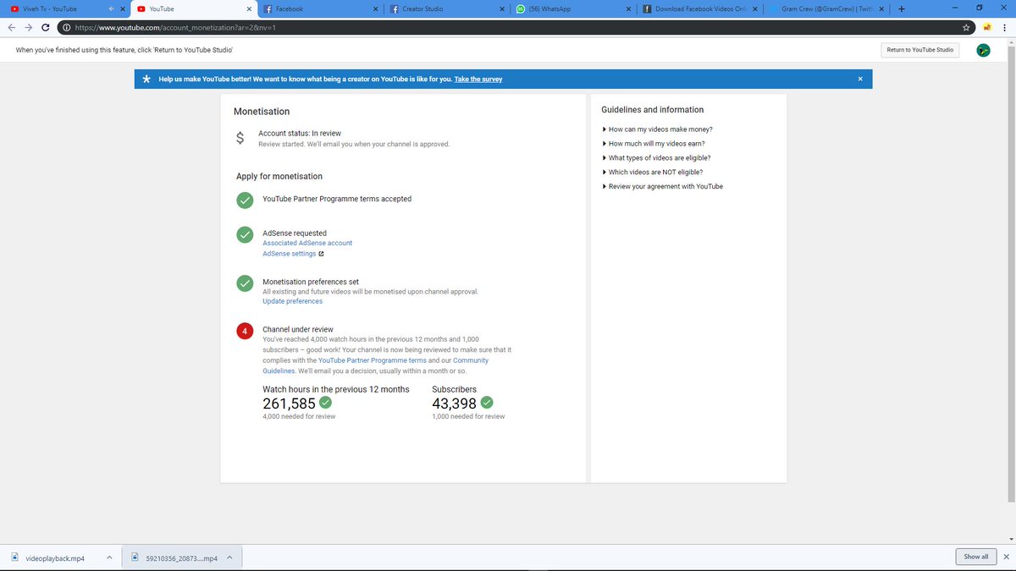Open options arrow for videoplayback.mp4 download
Viewport: 1016px width, 571px height.
109,557
